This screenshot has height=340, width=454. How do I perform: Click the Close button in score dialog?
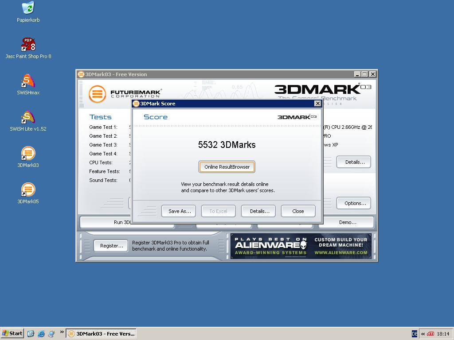point(298,211)
